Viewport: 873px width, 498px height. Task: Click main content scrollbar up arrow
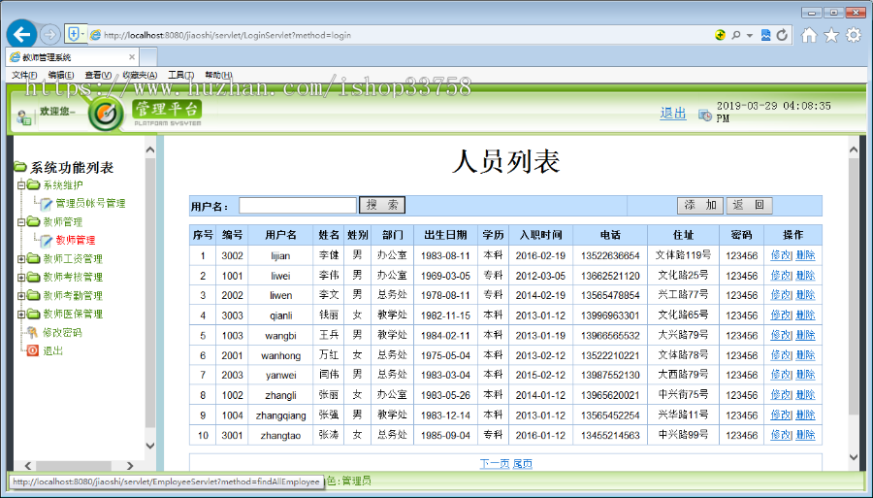[x=854, y=149]
